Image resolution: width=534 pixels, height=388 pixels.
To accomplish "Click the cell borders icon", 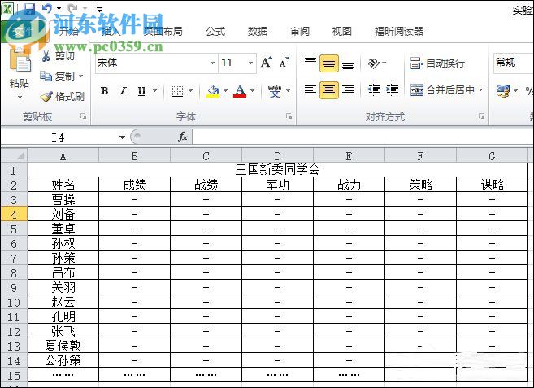I will (177, 91).
